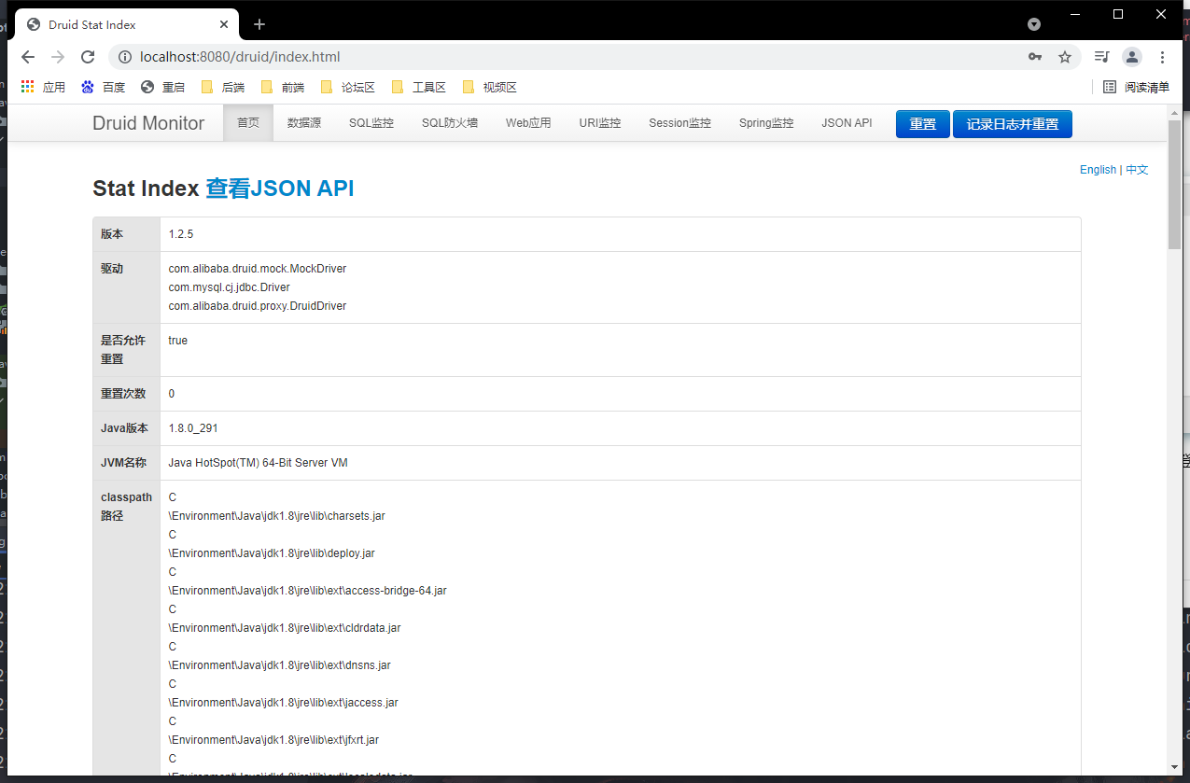Open the apps grid shortcut 应用

tap(43, 87)
